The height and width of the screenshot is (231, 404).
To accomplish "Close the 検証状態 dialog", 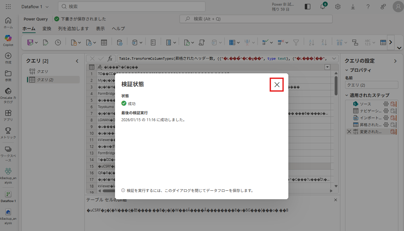I will pos(277,85).
